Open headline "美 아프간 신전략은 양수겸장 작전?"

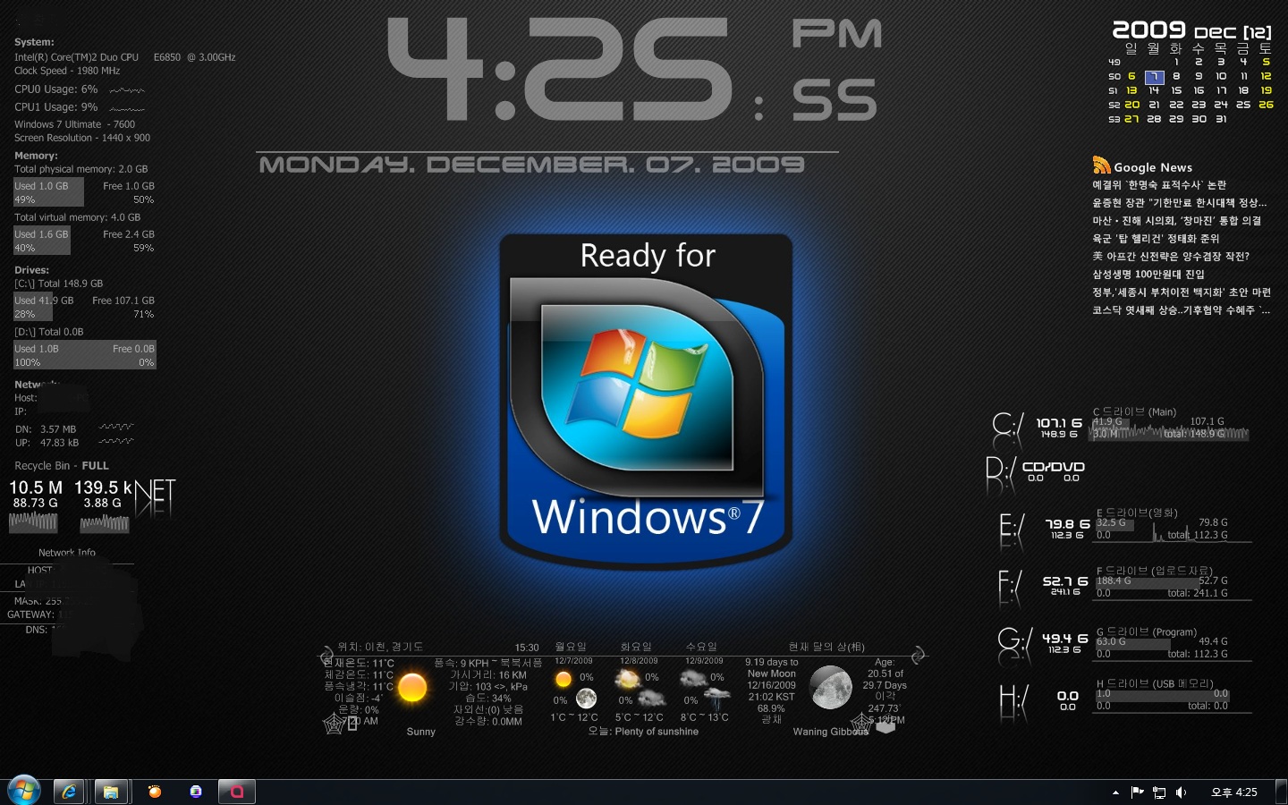[1171, 257]
